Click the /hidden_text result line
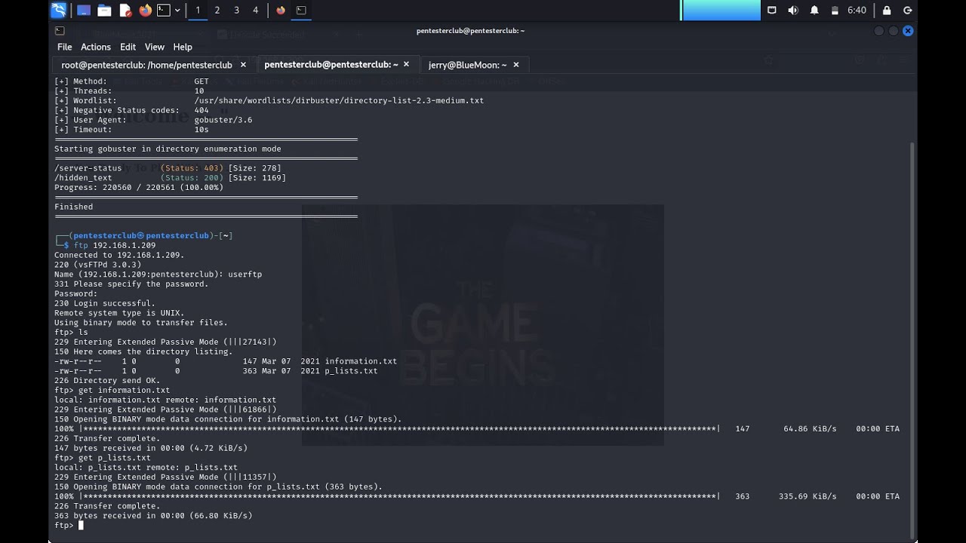 pyautogui.click(x=170, y=178)
